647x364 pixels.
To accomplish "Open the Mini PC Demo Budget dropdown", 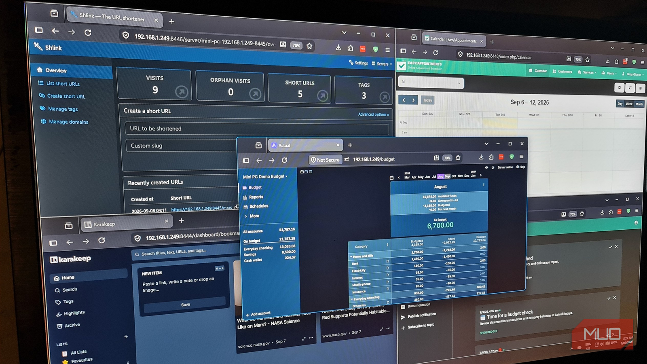I will click(265, 177).
